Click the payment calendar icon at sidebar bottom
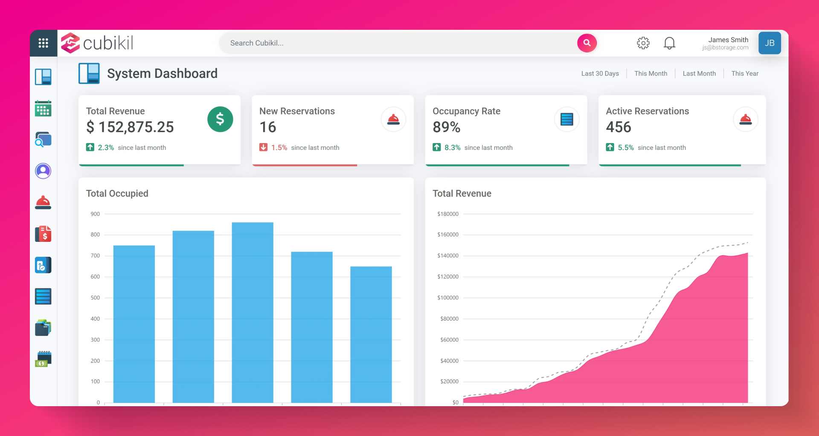This screenshot has height=436, width=819. tap(43, 358)
